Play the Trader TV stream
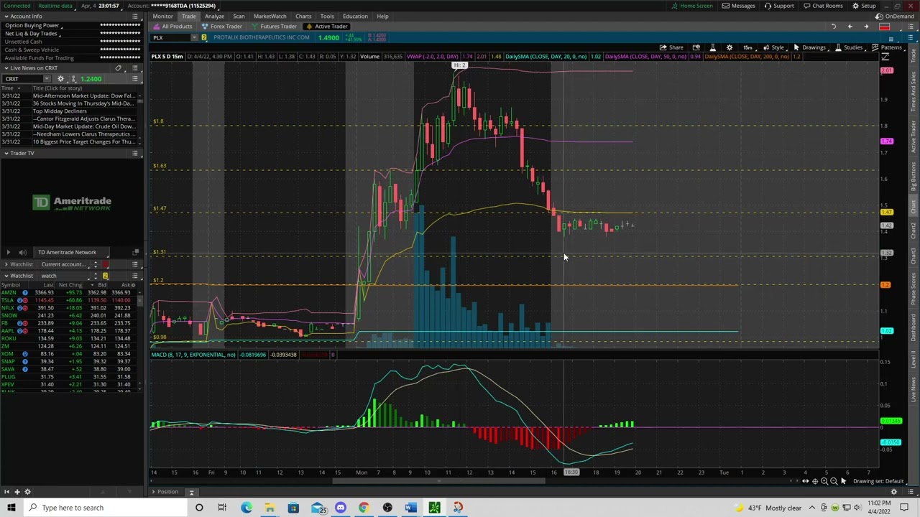Viewport: 920px width, 517px height. tap(8, 252)
